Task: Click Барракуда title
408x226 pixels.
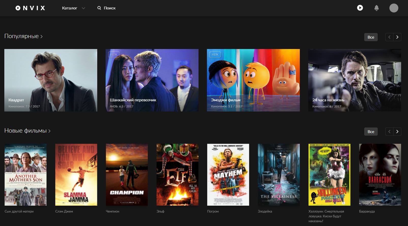Action: (x=367, y=211)
